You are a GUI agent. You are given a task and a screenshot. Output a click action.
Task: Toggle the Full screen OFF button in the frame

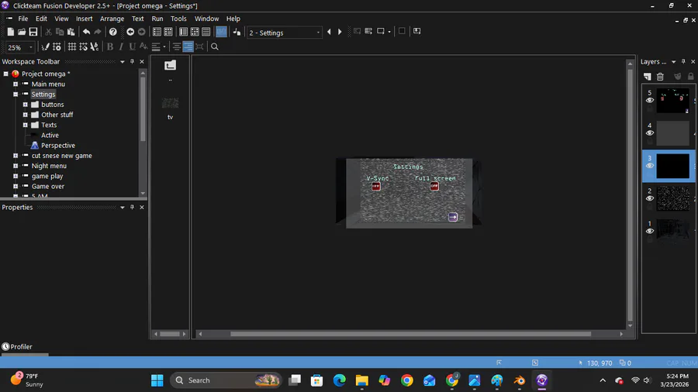click(x=434, y=186)
